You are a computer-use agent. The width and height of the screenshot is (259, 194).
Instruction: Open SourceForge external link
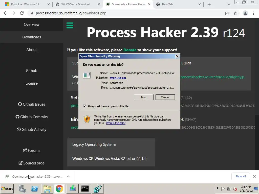pyautogui.click(x=32, y=163)
